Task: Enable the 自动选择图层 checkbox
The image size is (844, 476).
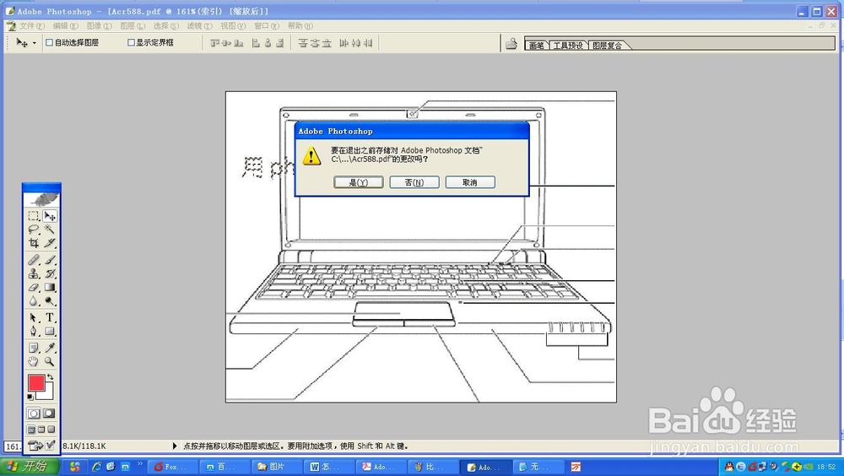Action: pyautogui.click(x=50, y=42)
